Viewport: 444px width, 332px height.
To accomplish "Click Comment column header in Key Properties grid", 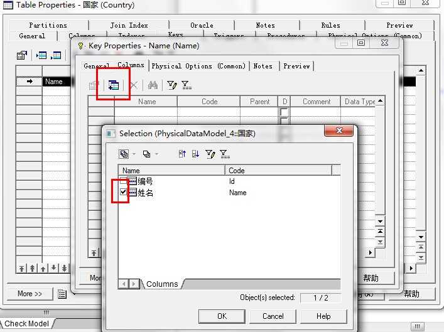I will point(316,101).
